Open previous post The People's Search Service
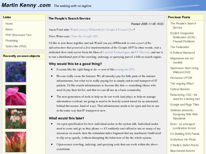This screenshot has height=154, width=206. (183, 25)
